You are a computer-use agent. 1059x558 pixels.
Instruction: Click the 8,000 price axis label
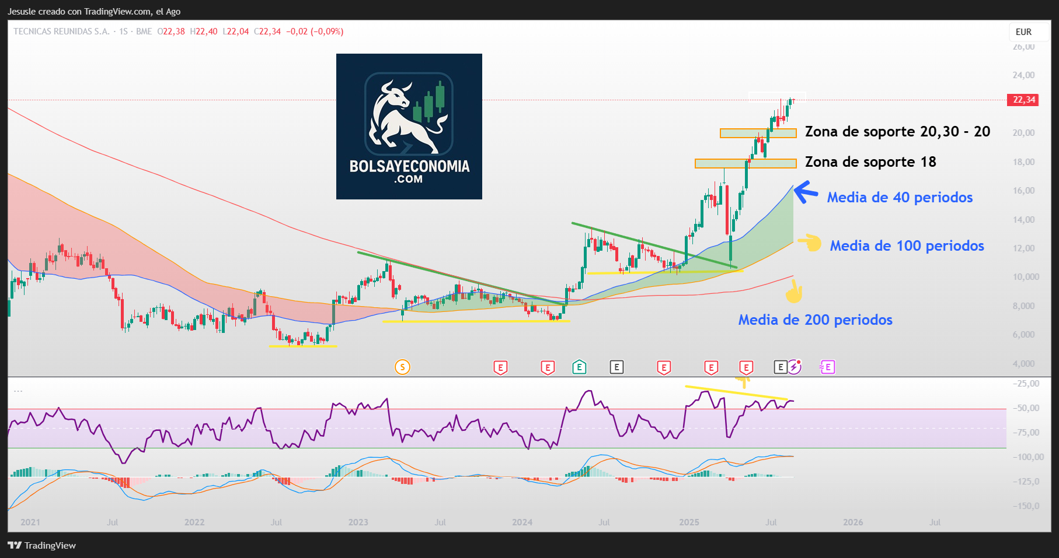click(1023, 306)
